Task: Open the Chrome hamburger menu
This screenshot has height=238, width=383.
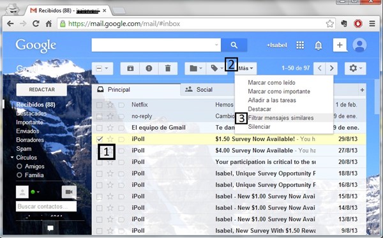Action: click(372, 24)
